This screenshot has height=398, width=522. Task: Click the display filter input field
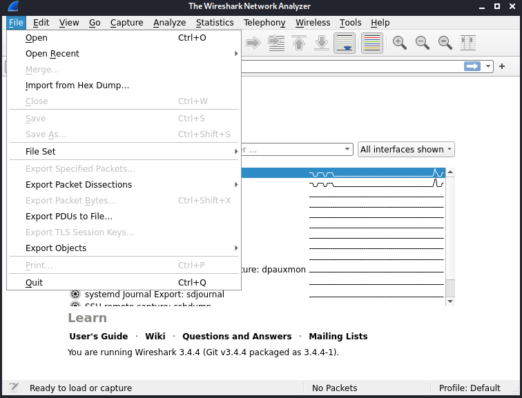351,66
